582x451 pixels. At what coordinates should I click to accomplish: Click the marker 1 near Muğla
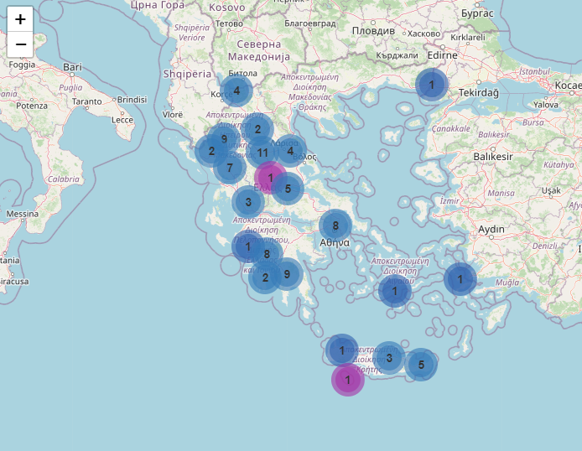tap(460, 279)
